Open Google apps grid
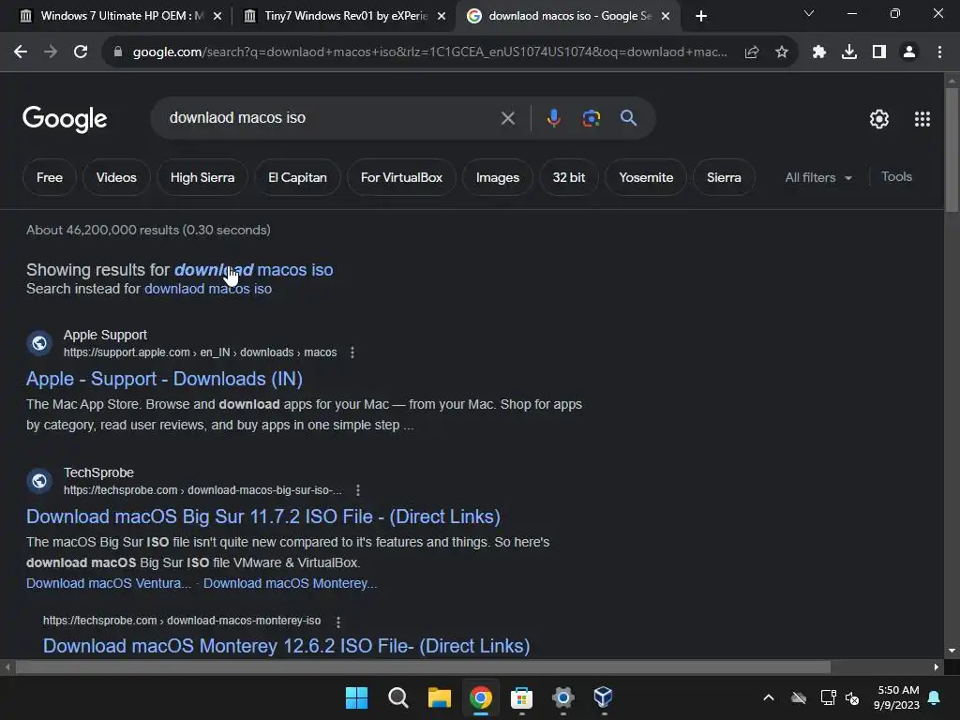The height and width of the screenshot is (720, 960). (922, 119)
